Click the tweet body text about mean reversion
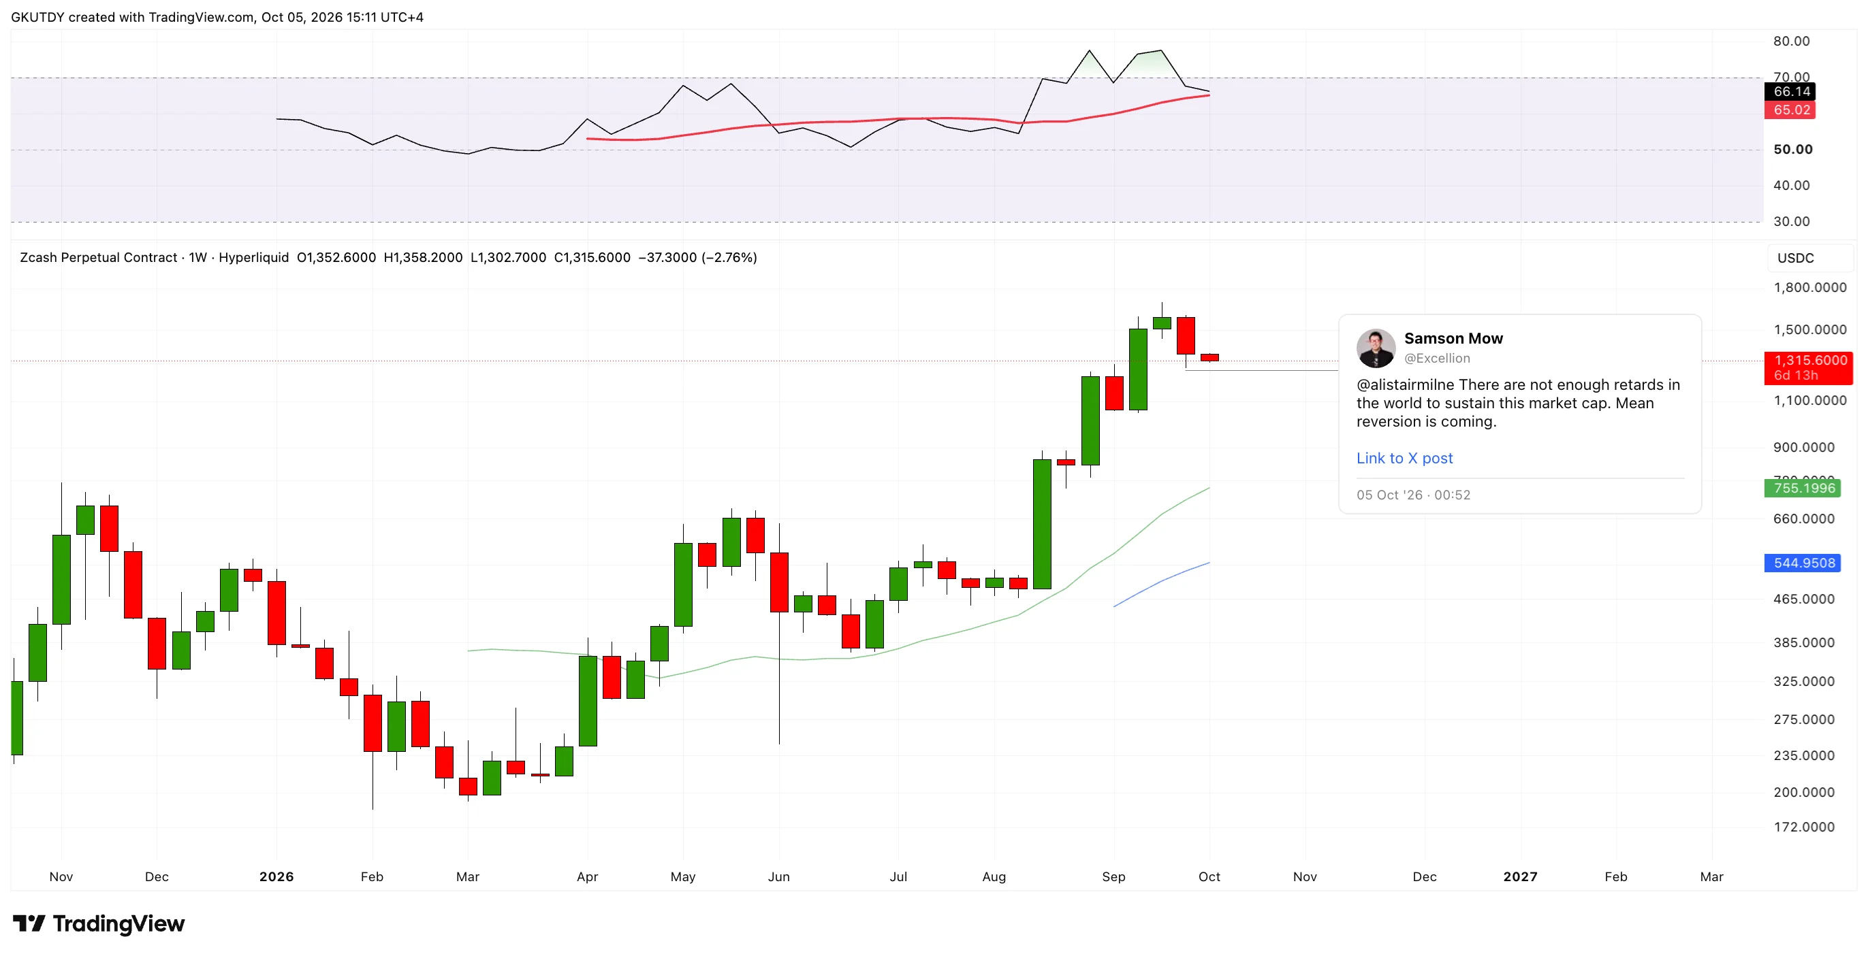The height and width of the screenshot is (956, 1868). pos(1518,403)
